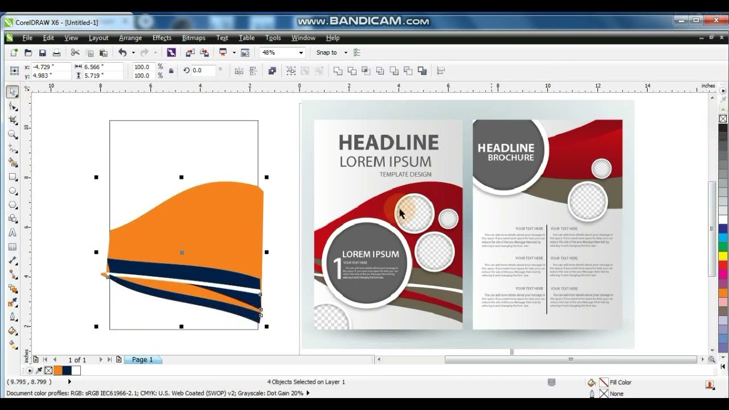Create a new document
The height and width of the screenshot is (410, 729).
[x=14, y=52]
